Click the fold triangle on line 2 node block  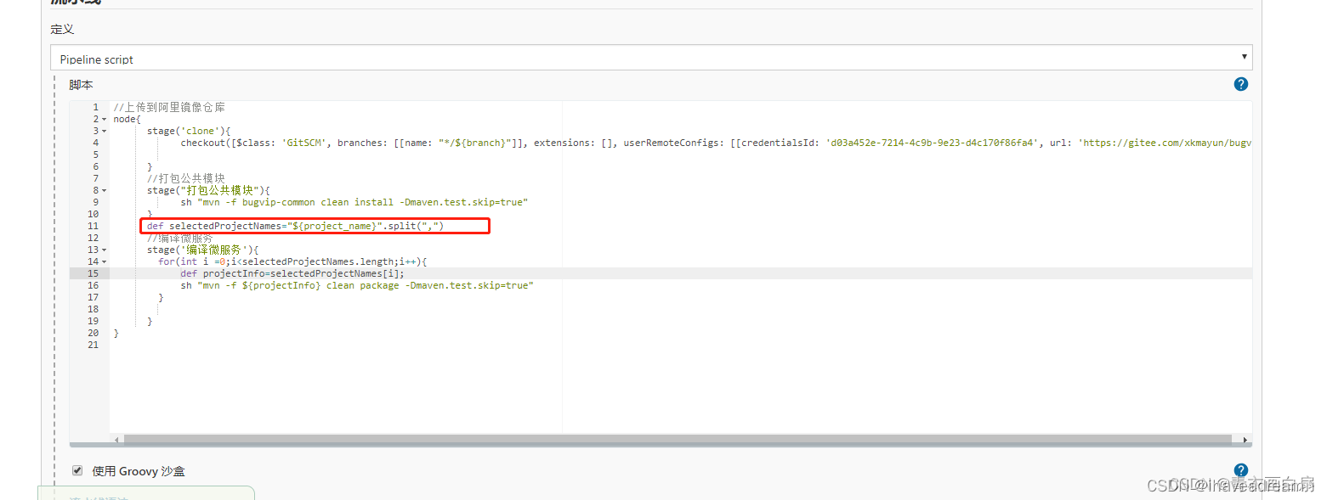(x=102, y=119)
